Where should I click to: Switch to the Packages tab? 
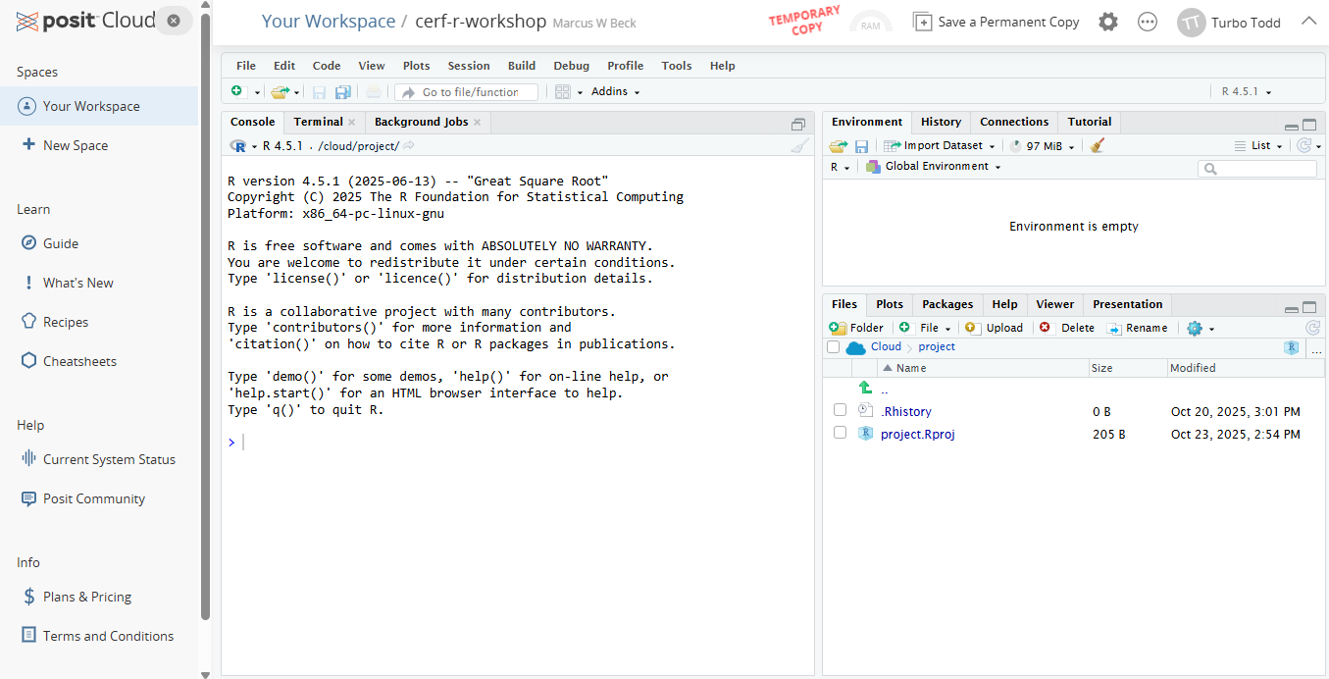click(946, 304)
